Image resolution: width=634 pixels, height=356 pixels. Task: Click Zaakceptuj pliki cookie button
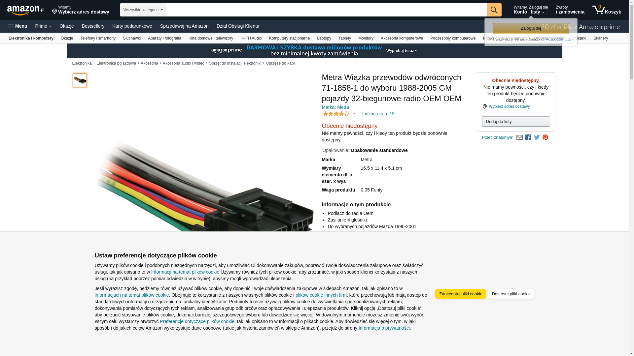click(x=460, y=294)
